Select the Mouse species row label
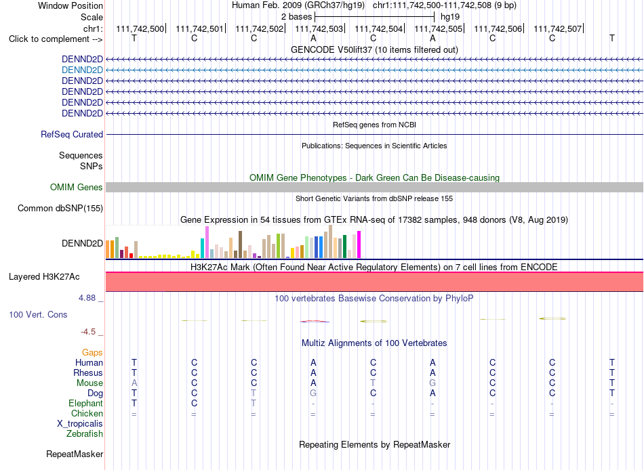The image size is (644, 470). tap(89, 383)
